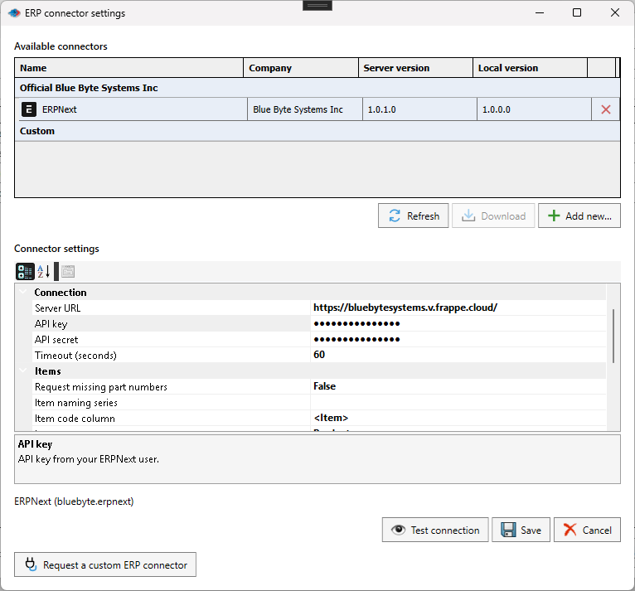Click the local version 1.0.0.0 cell
Screen dimensions: 635x591
534,109
